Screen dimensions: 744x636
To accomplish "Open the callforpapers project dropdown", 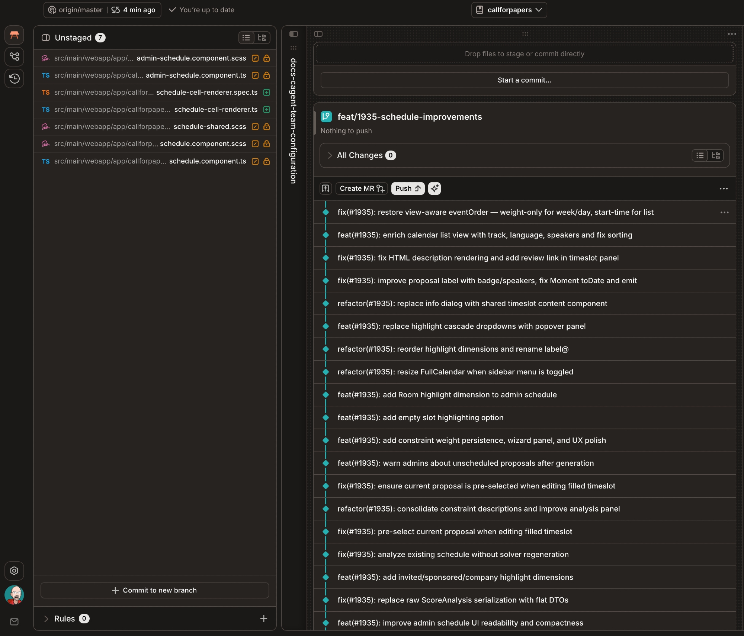I will click(x=509, y=10).
